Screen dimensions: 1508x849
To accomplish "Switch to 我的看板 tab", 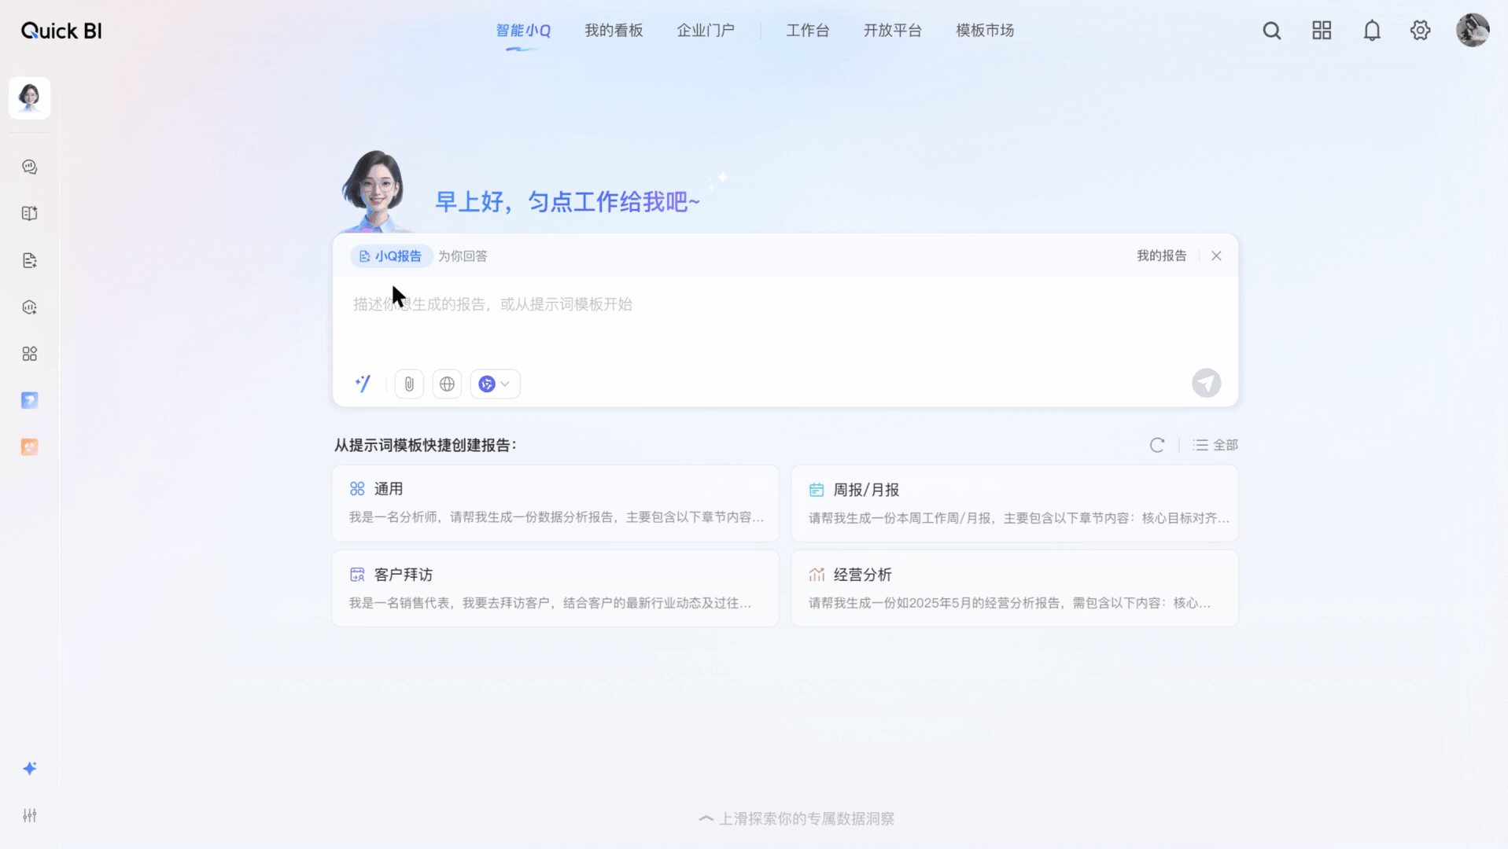I will point(614,31).
